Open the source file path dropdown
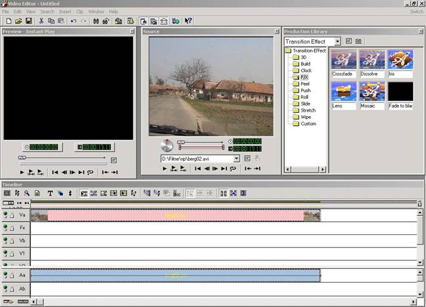 (236, 159)
